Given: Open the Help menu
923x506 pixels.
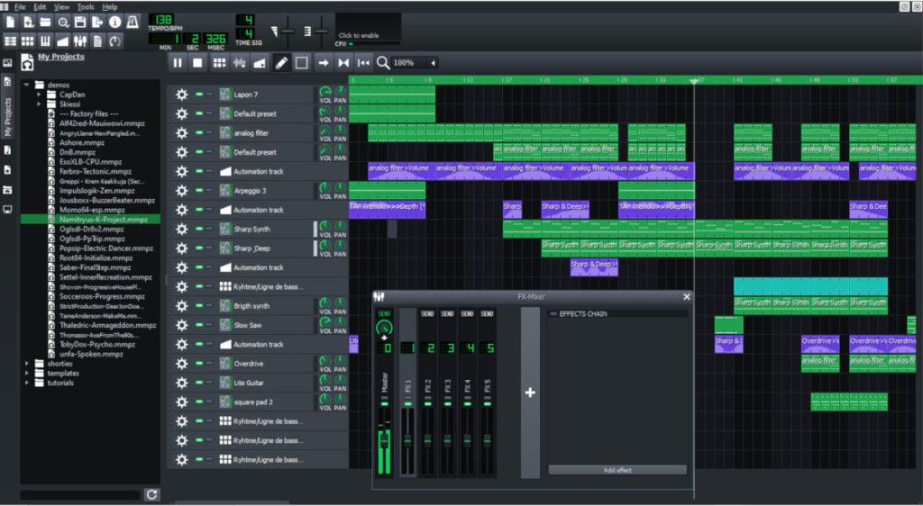Looking at the screenshot, I should tap(110, 7).
